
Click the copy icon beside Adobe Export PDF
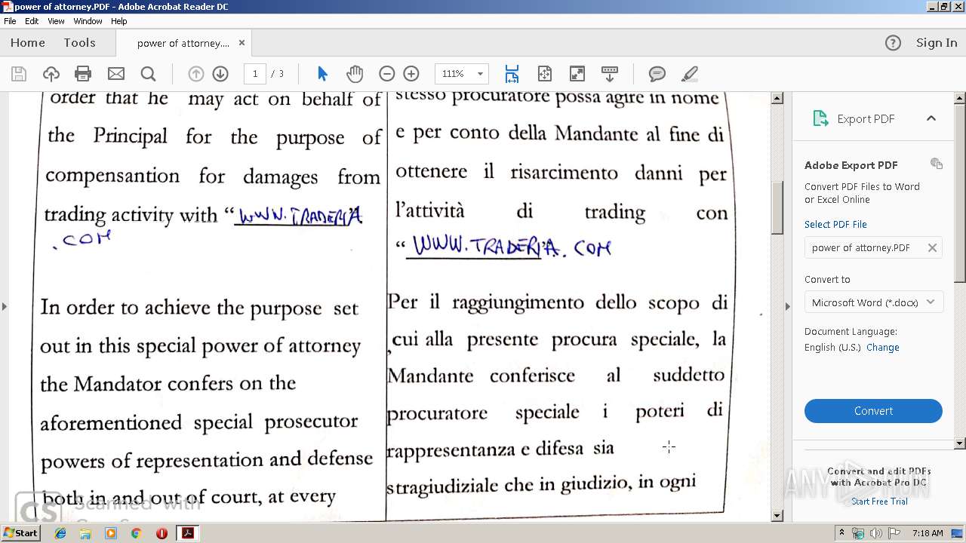coord(937,164)
